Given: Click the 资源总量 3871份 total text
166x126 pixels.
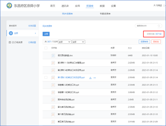Looking at the screenshot, I should [x=154, y=34].
